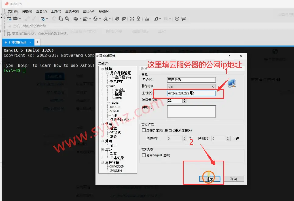The image size is (294, 201).
Task: Click the 确定 button to confirm
Action: coord(209,178)
